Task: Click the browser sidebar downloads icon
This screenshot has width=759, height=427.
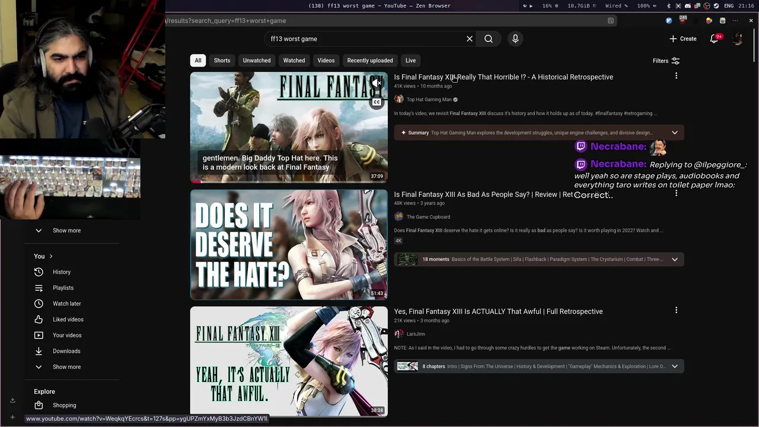Action: (x=12, y=400)
